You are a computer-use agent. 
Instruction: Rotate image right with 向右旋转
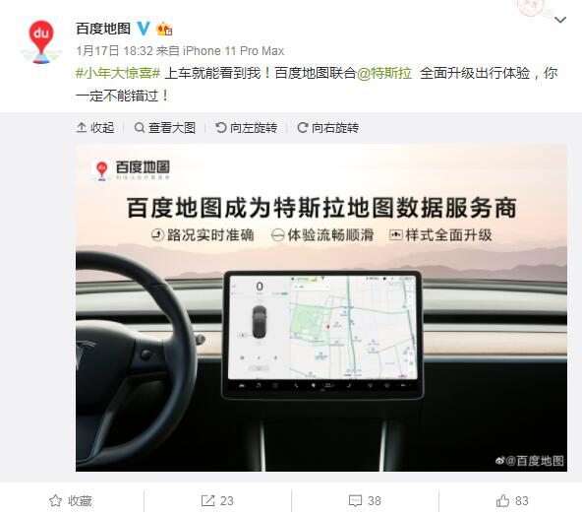pyautogui.click(x=327, y=128)
